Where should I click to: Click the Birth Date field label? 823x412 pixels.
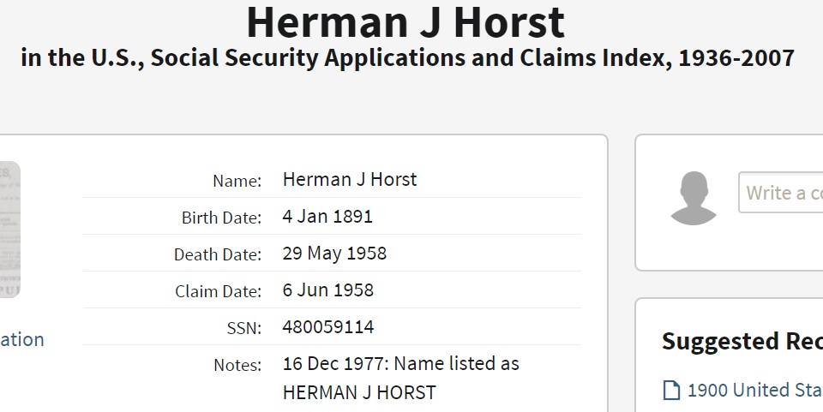221,218
